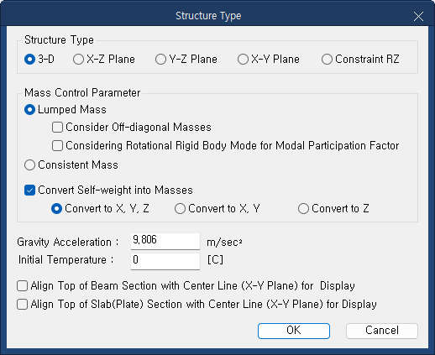Screen dimensions: 435x355
Task: Focus the Initial Temperature field
Action: 165,261
